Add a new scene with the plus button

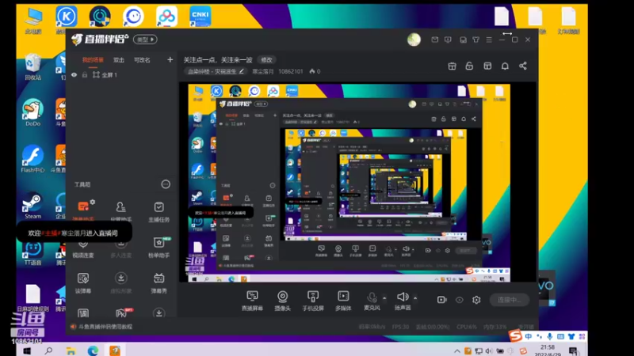(170, 60)
